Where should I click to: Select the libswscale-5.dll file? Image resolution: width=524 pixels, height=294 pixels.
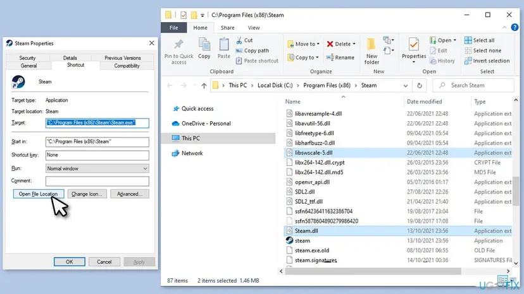coord(398,153)
